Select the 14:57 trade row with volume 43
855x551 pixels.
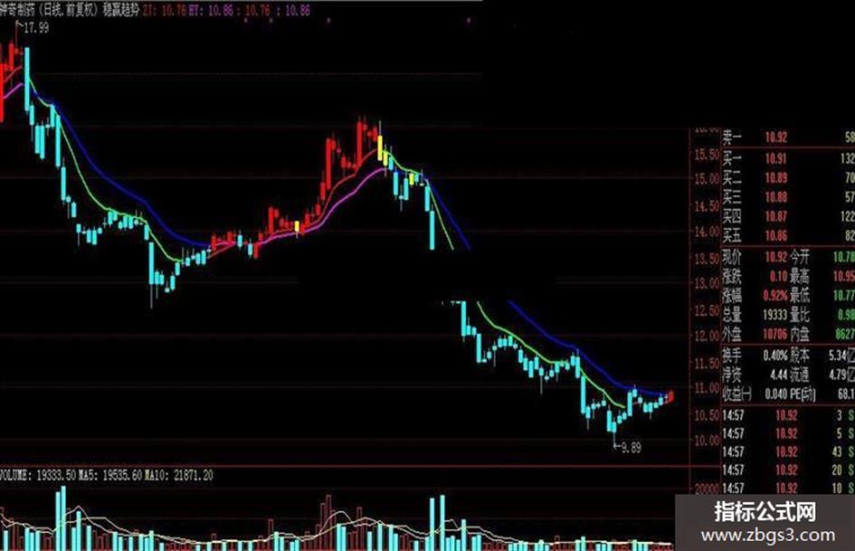coord(788,451)
